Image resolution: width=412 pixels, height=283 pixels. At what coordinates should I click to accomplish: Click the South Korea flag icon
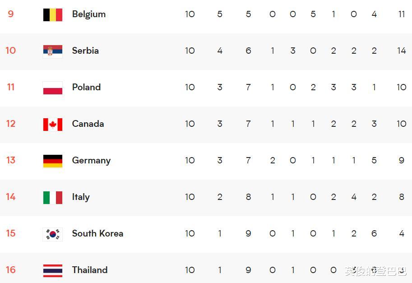pos(52,234)
